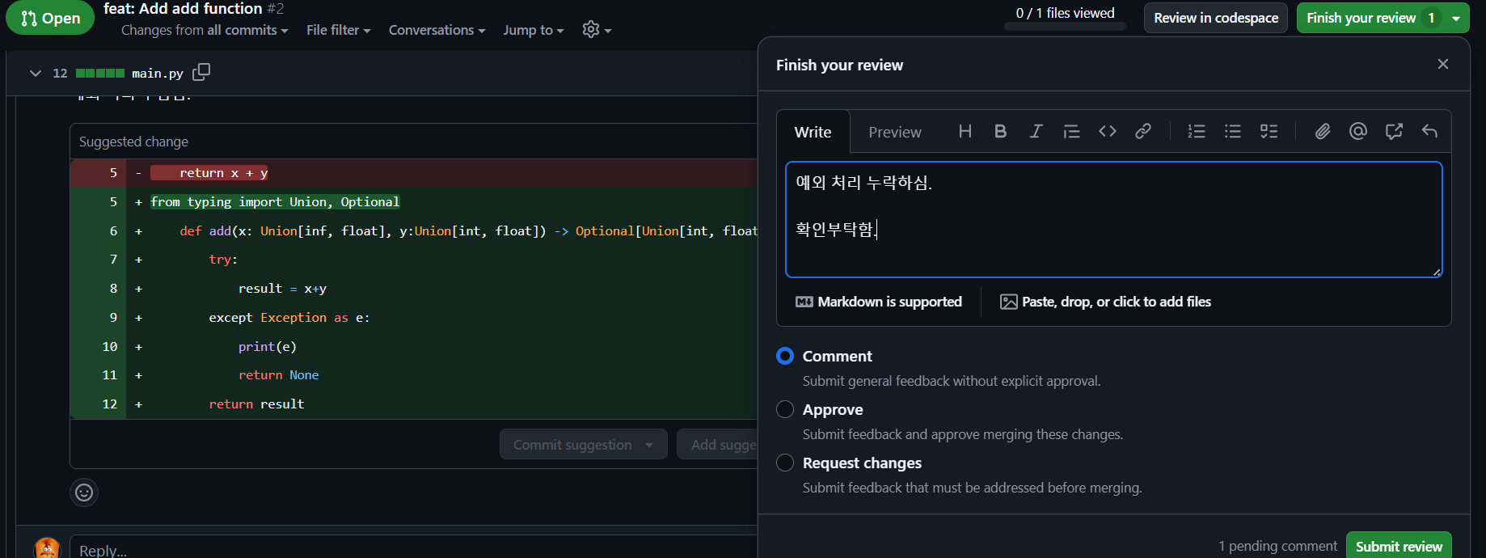Screen dimensions: 1486x558
Task: Click the pull request title 'feat: Add add function'
Action: [x=183, y=9]
